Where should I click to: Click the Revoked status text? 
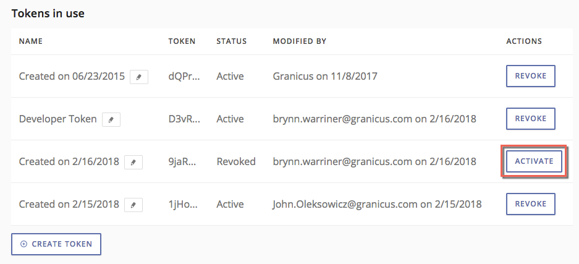click(236, 161)
